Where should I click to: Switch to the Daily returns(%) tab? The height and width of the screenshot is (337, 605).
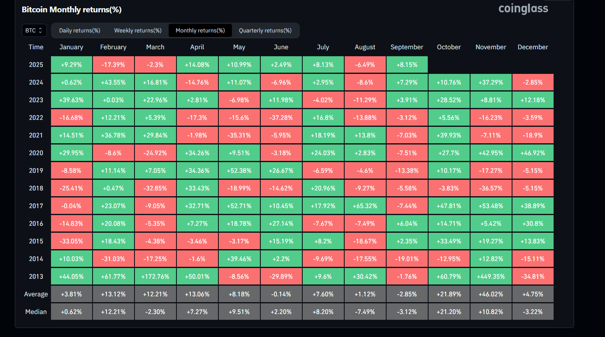pos(79,30)
